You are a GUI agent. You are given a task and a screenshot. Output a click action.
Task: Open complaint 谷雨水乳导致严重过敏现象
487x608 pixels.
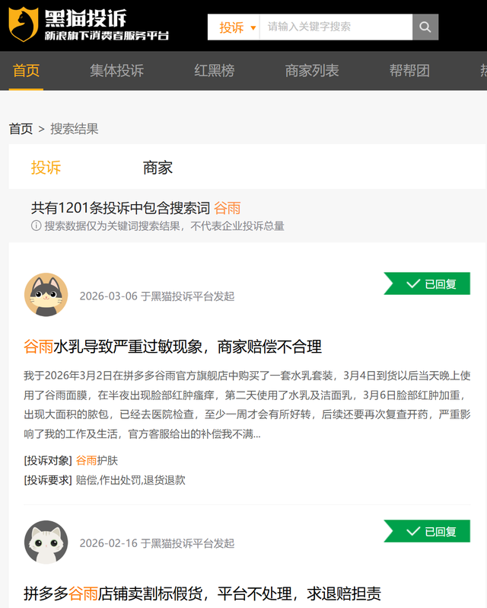point(173,347)
